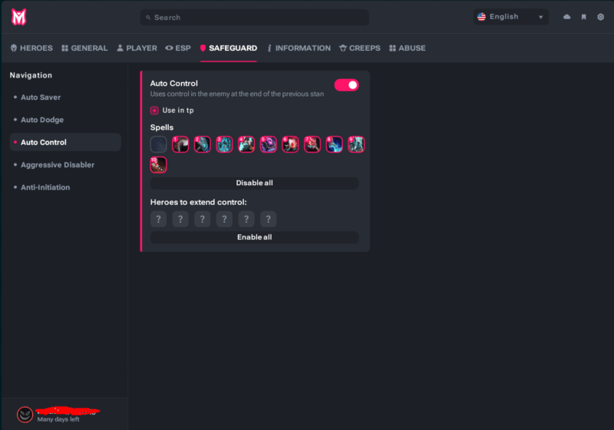Select fourth hero question-mark slot
614x430 pixels.
click(224, 220)
